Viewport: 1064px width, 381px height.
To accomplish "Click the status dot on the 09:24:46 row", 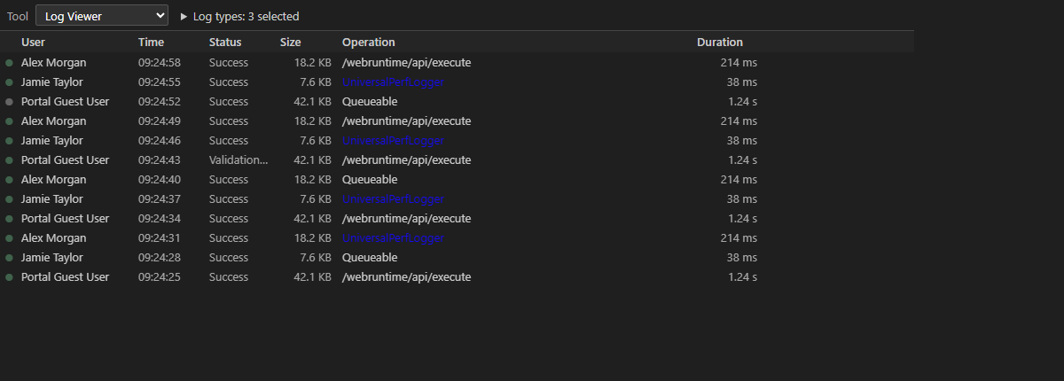I will 10,141.
